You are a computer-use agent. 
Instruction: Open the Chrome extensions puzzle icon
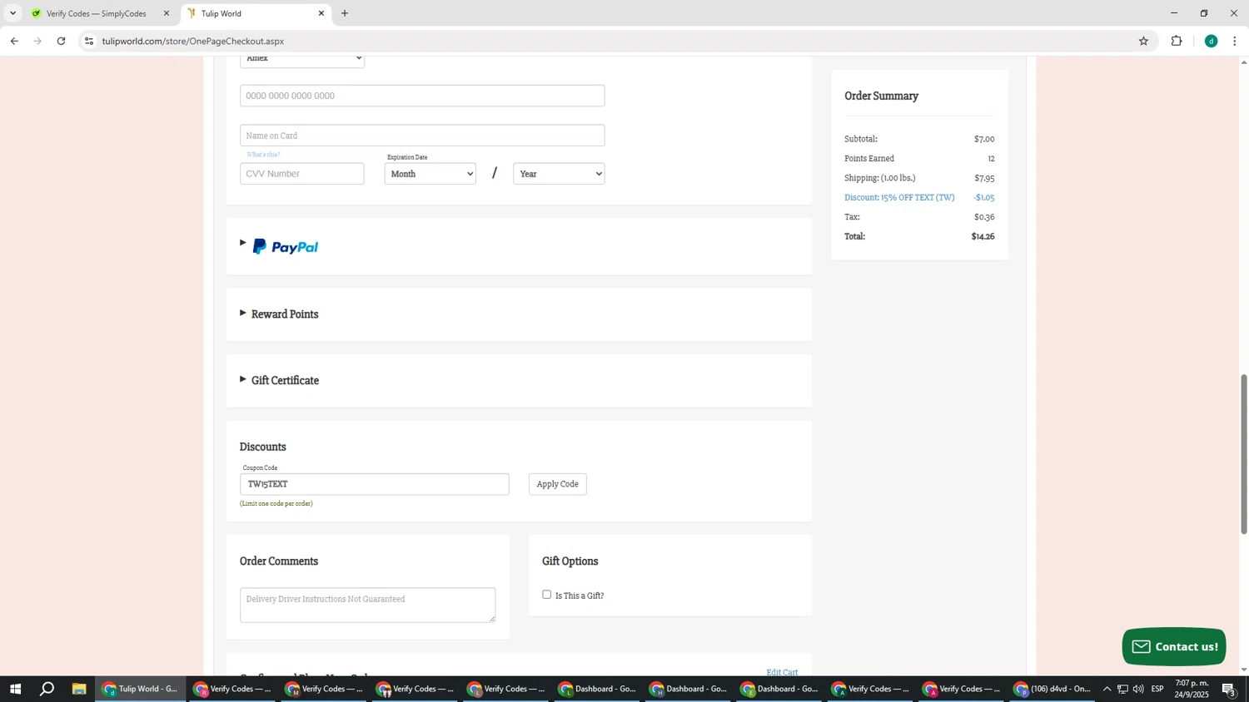[1177, 41]
